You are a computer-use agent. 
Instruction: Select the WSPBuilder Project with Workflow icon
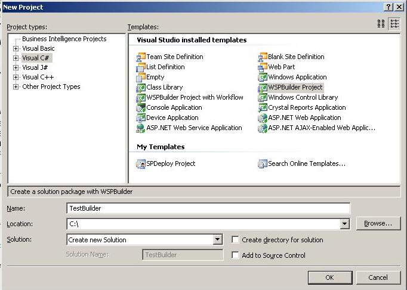click(141, 97)
